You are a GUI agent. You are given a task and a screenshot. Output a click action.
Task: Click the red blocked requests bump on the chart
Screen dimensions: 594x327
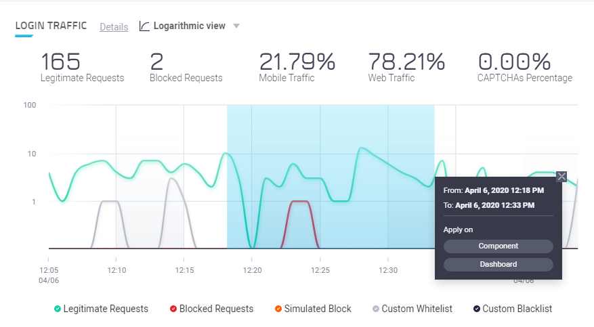[x=299, y=202]
